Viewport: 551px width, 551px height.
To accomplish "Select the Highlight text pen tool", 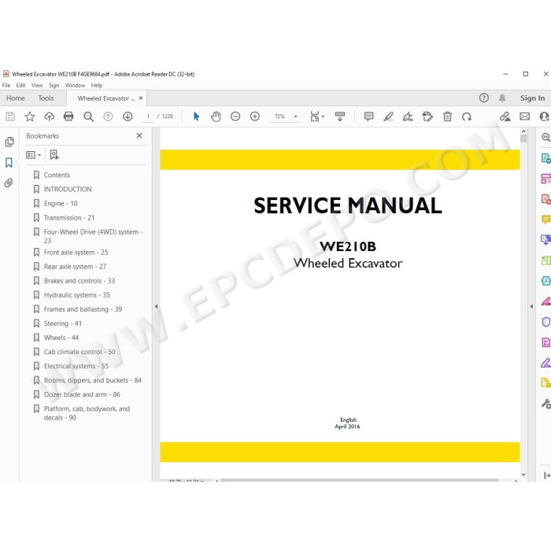I will (388, 116).
